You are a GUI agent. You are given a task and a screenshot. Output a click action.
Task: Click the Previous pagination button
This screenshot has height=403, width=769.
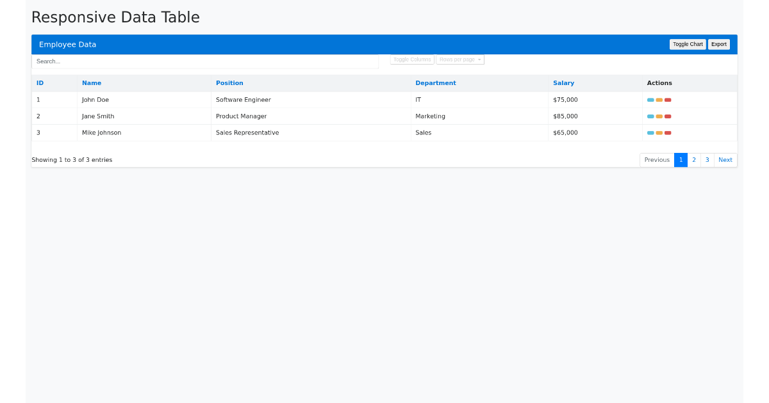click(x=656, y=159)
